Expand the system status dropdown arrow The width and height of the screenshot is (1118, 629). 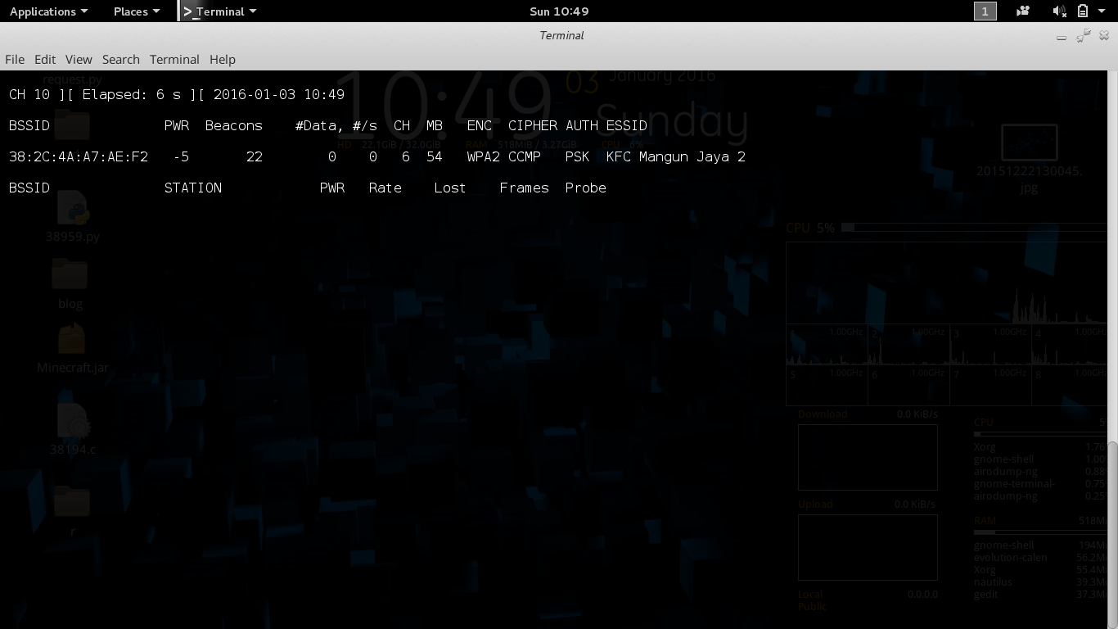pos(1103,11)
